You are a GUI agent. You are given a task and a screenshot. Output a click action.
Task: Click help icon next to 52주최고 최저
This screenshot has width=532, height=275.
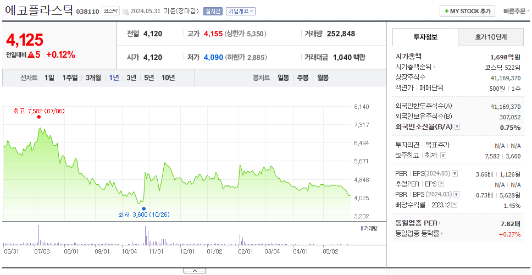pos(443,156)
